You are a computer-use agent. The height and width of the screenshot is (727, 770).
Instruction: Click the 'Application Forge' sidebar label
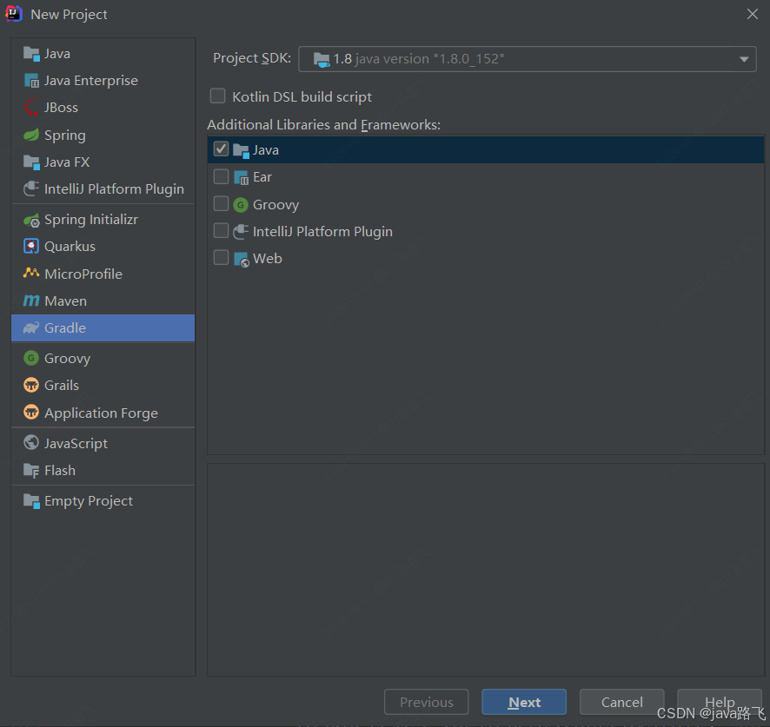tap(101, 413)
